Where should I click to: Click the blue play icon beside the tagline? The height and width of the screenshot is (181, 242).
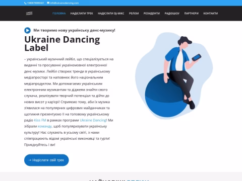coord(27,30)
